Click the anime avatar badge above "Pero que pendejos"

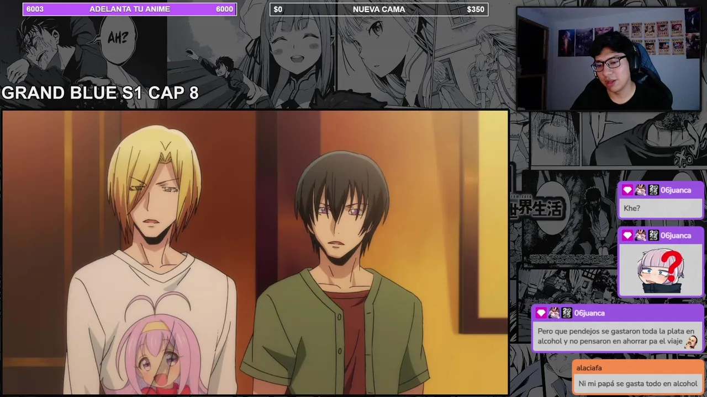tap(553, 313)
